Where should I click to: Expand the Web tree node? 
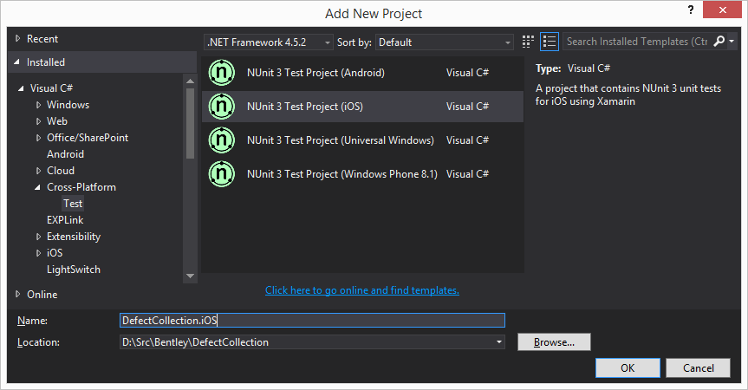(x=39, y=121)
